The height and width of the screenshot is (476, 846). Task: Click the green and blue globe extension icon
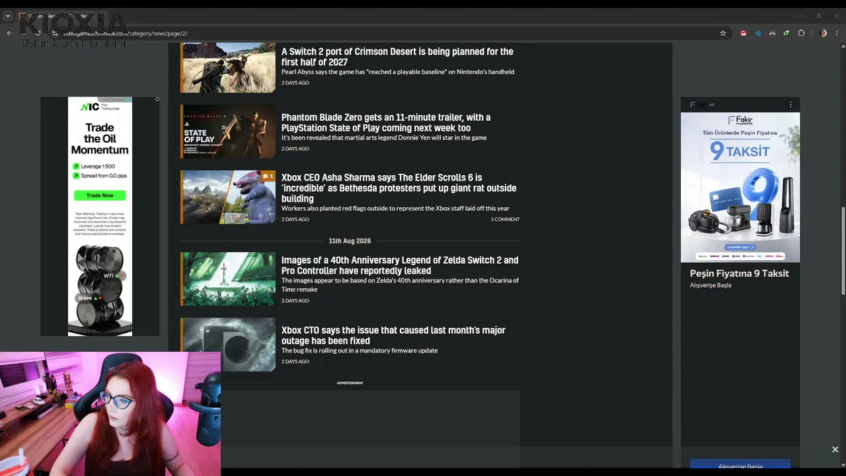[x=787, y=33]
